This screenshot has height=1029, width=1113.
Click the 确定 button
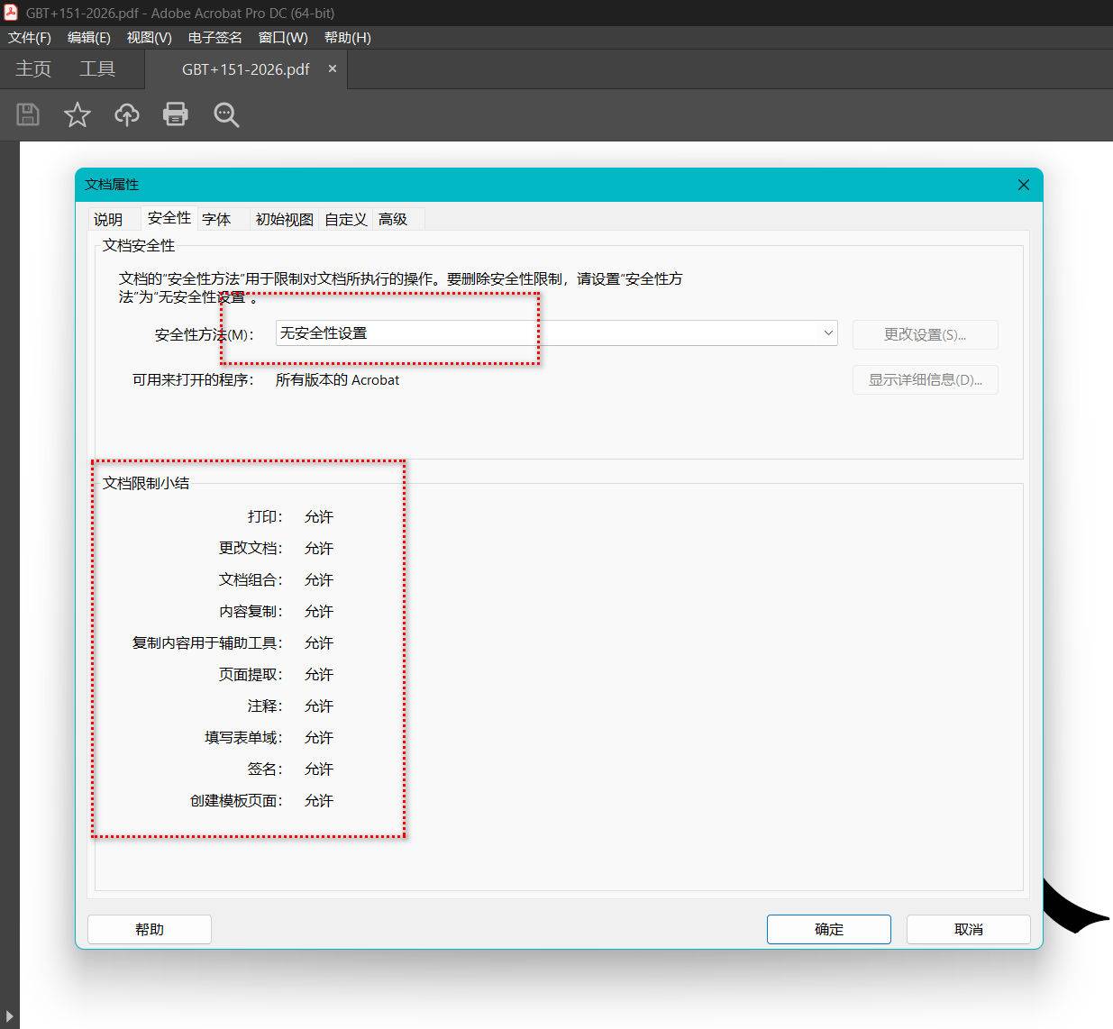(x=829, y=929)
